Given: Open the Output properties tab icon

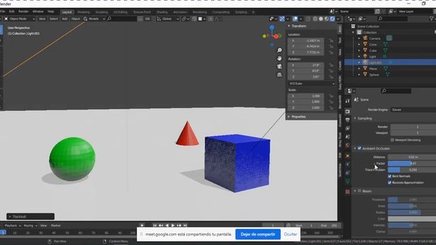Looking at the screenshot, I should 347,120.
